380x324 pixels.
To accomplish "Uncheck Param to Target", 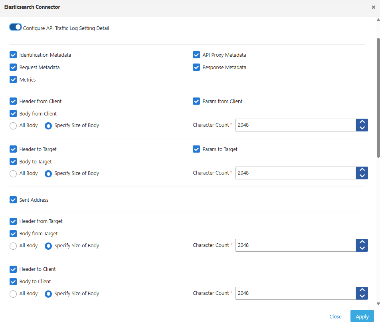I will [196, 149].
